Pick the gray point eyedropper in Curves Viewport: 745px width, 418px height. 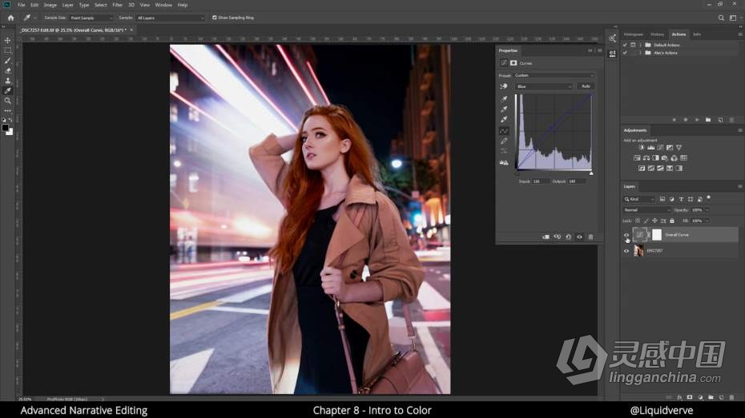(504, 109)
